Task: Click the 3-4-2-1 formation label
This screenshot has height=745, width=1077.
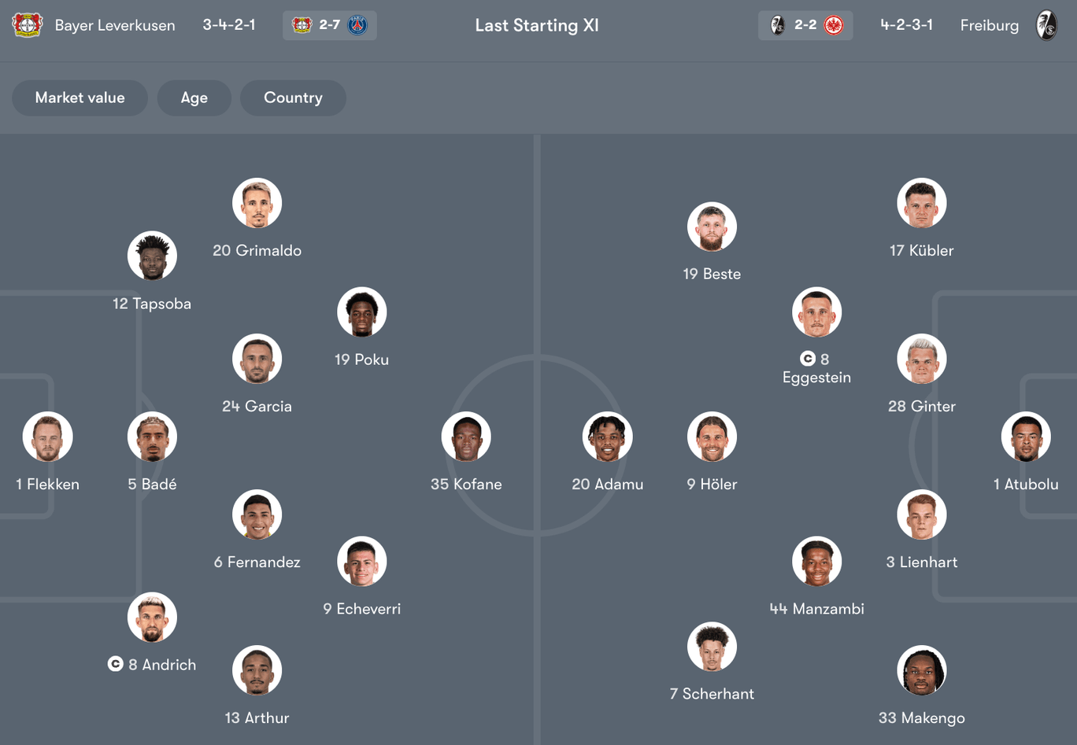Action: tap(229, 24)
